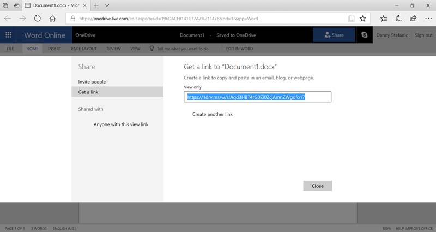
Task: Add page to favorites star
Action: pos(362,19)
